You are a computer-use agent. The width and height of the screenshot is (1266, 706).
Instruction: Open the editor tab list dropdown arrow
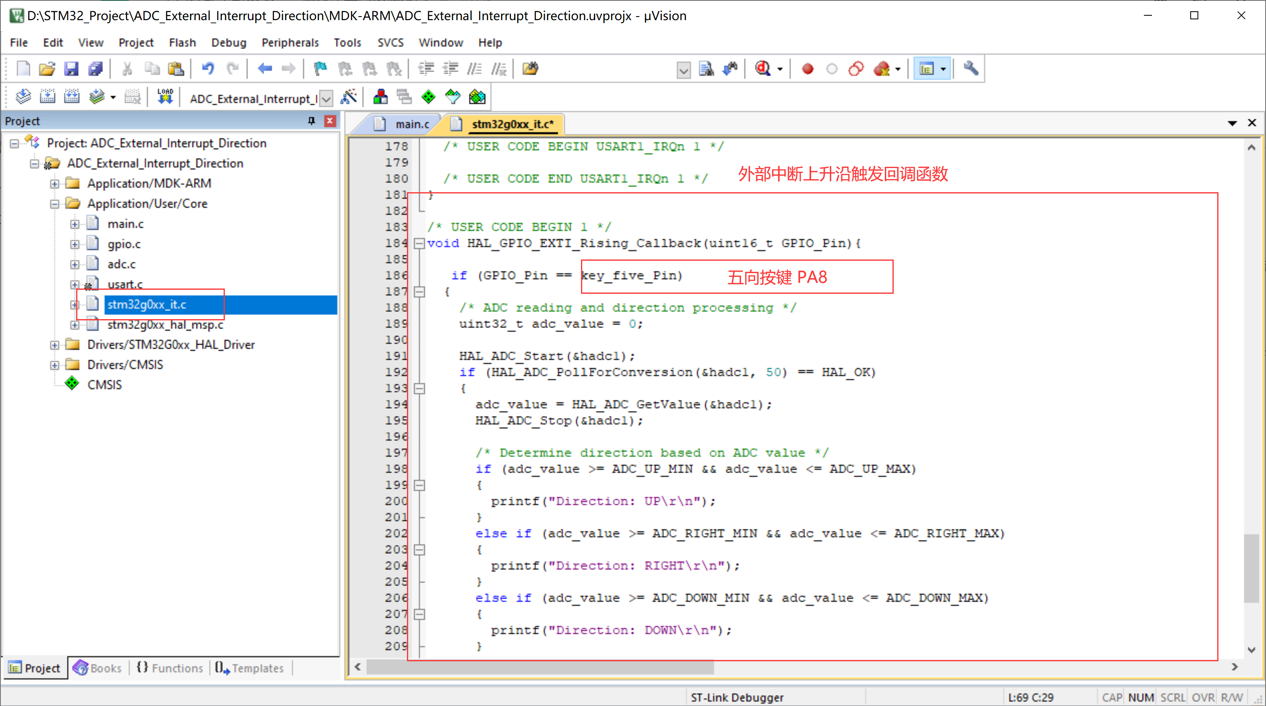(1233, 123)
